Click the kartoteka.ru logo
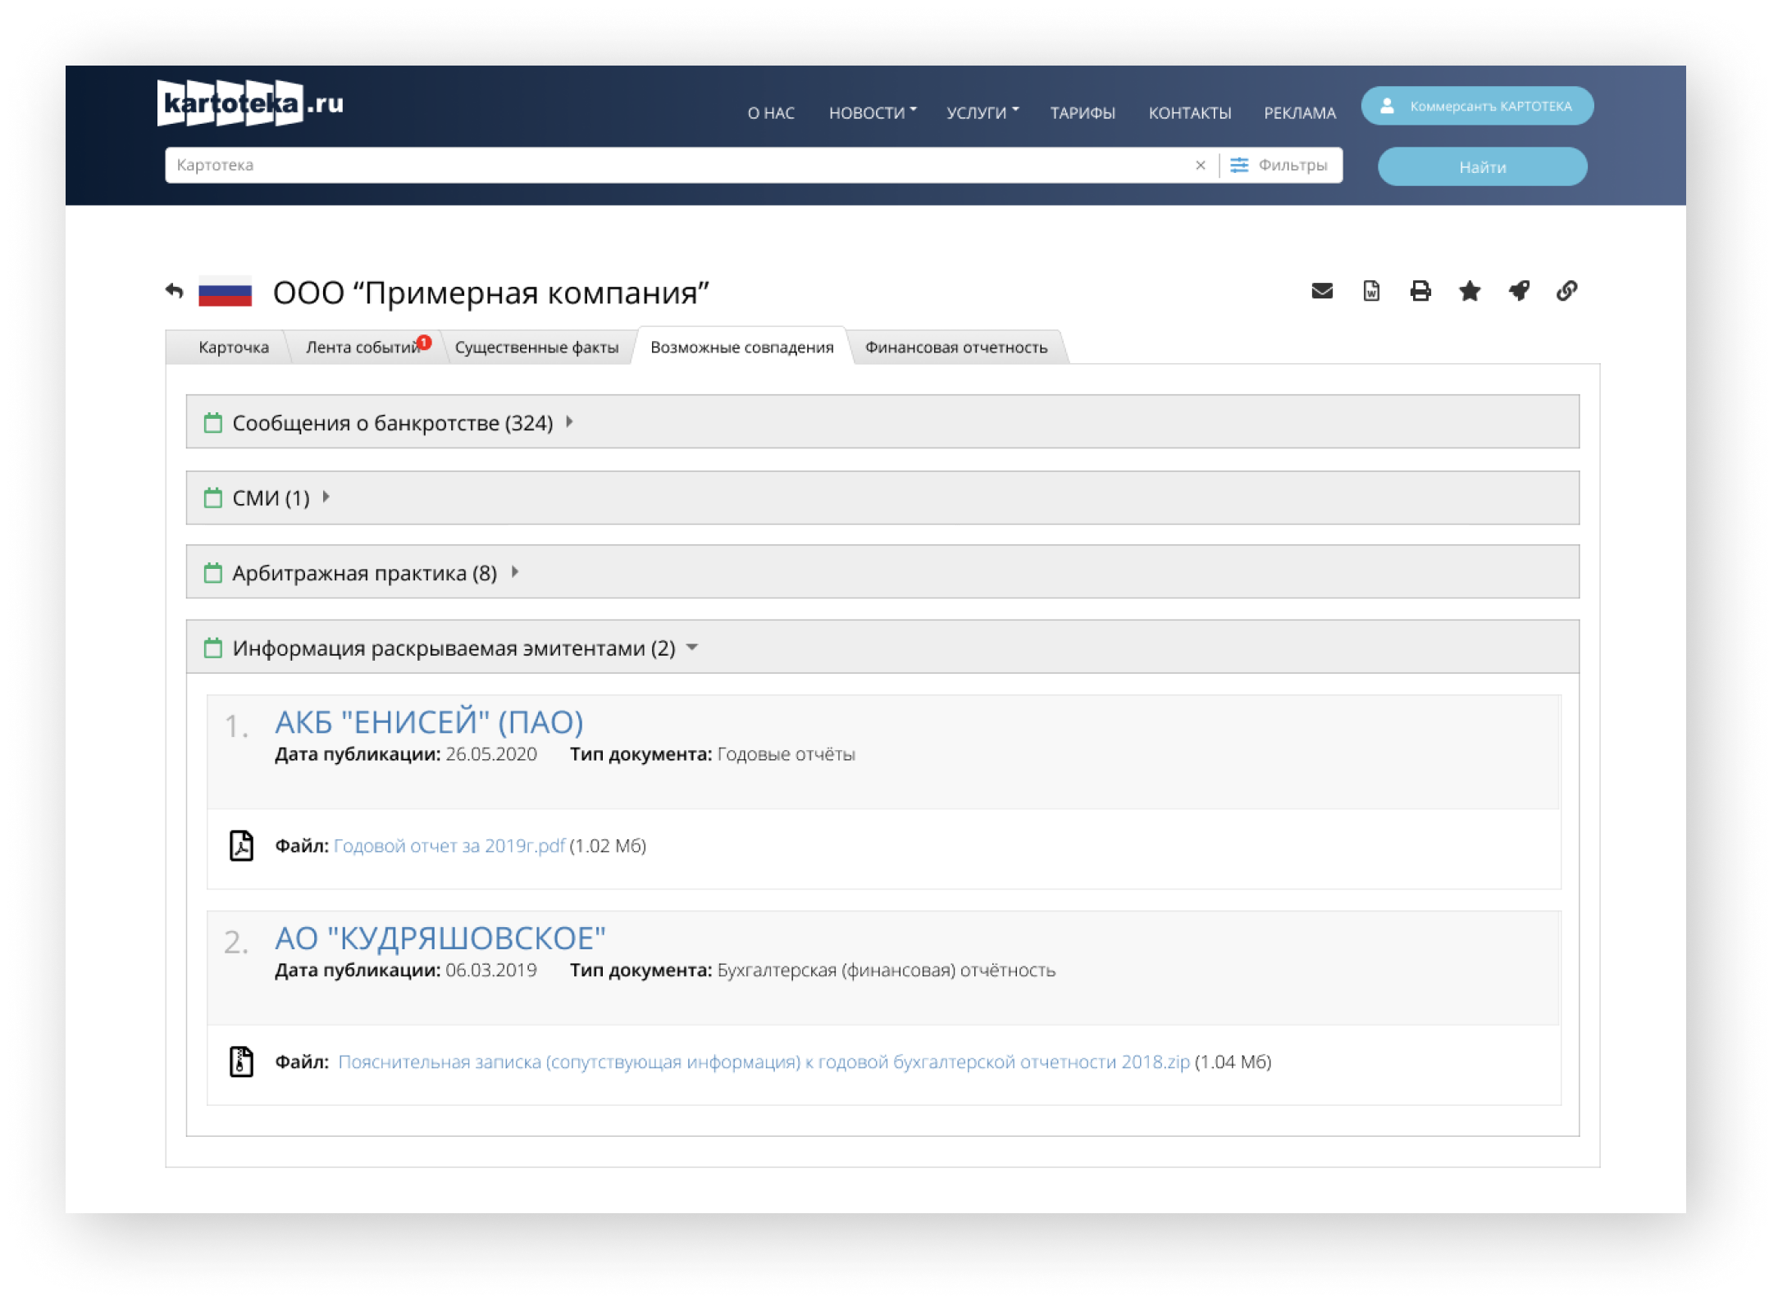Viewport: 1778px width, 1305px height. click(249, 103)
